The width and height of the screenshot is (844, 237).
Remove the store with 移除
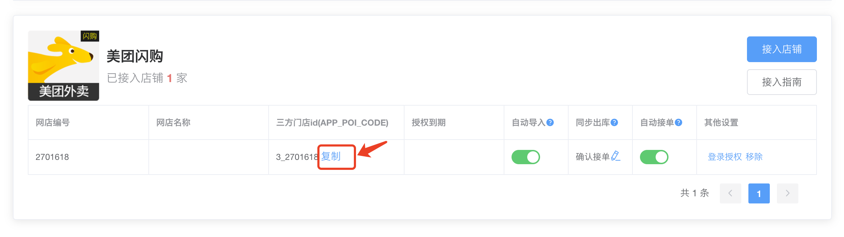[754, 157]
